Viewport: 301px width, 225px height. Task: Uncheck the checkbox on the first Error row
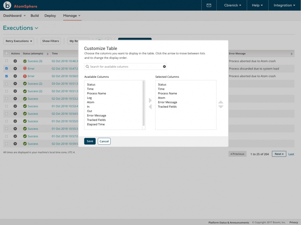[6, 68]
